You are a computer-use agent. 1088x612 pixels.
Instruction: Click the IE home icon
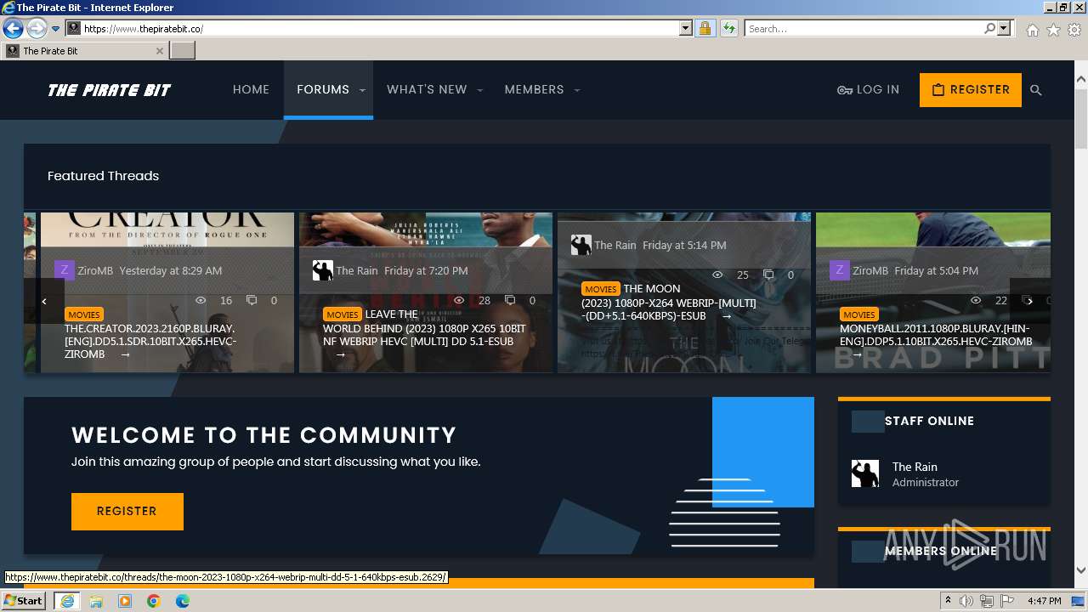(x=1032, y=30)
